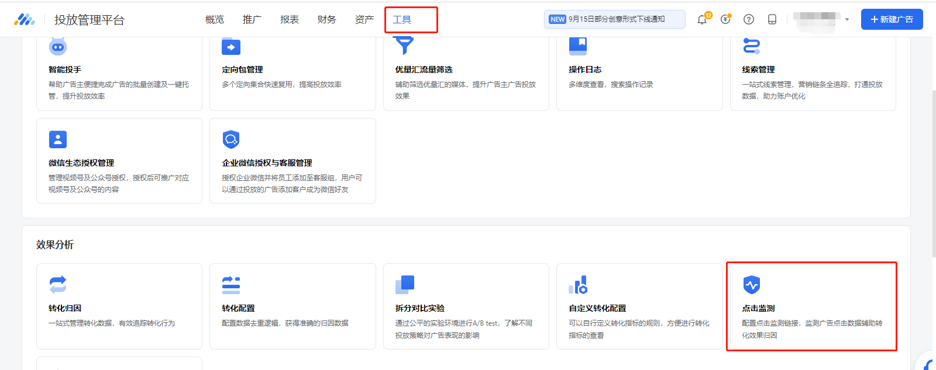The width and height of the screenshot is (936, 370).
Task: Open the 操作日志 title
Action: pyautogui.click(x=585, y=69)
